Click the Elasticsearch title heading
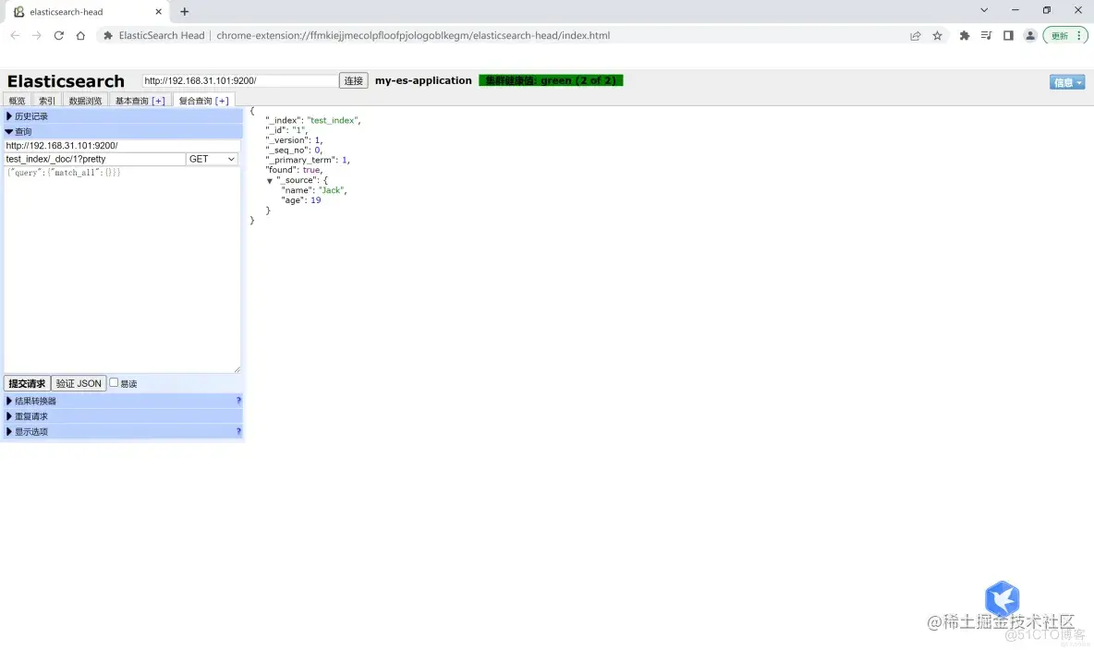 click(66, 81)
